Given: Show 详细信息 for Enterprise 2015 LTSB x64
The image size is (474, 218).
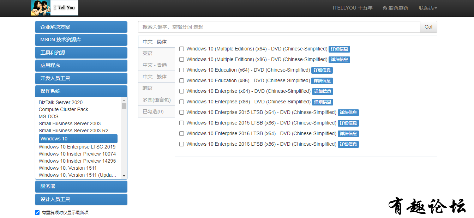Looking at the screenshot, I should tap(348, 113).
